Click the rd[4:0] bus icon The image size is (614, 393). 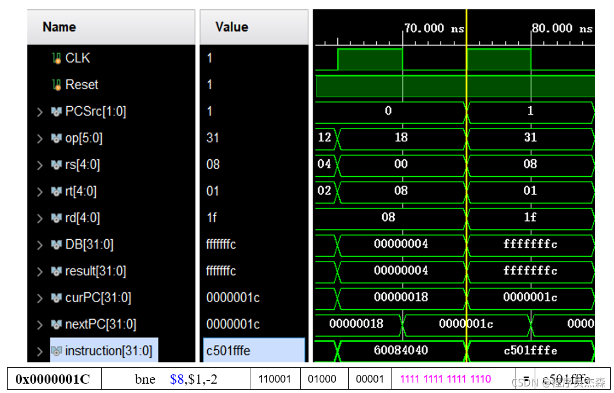[56, 218]
